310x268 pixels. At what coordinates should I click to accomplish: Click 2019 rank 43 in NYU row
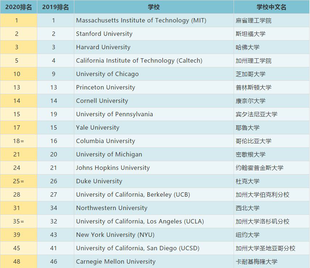click(x=54, y=235)
